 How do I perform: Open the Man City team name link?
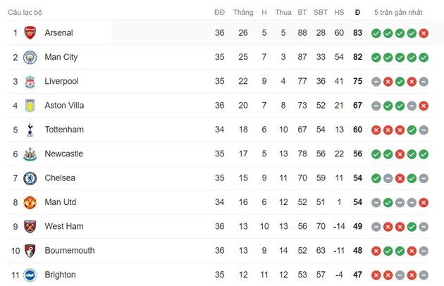coord(61,57)
